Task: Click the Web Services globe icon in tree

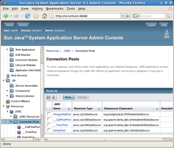Action: (x=8, y=76)
